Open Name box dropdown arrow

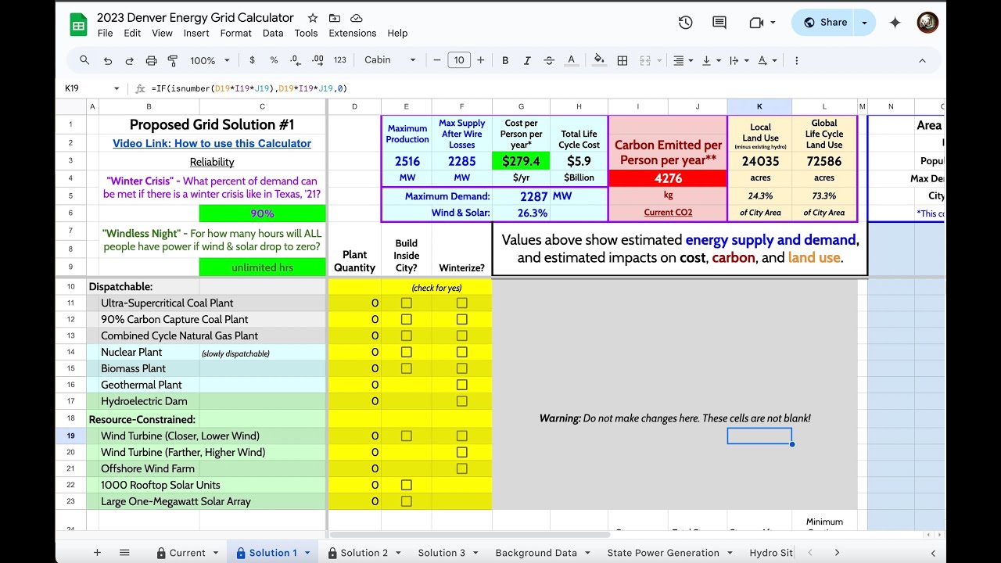coord(117,89)
